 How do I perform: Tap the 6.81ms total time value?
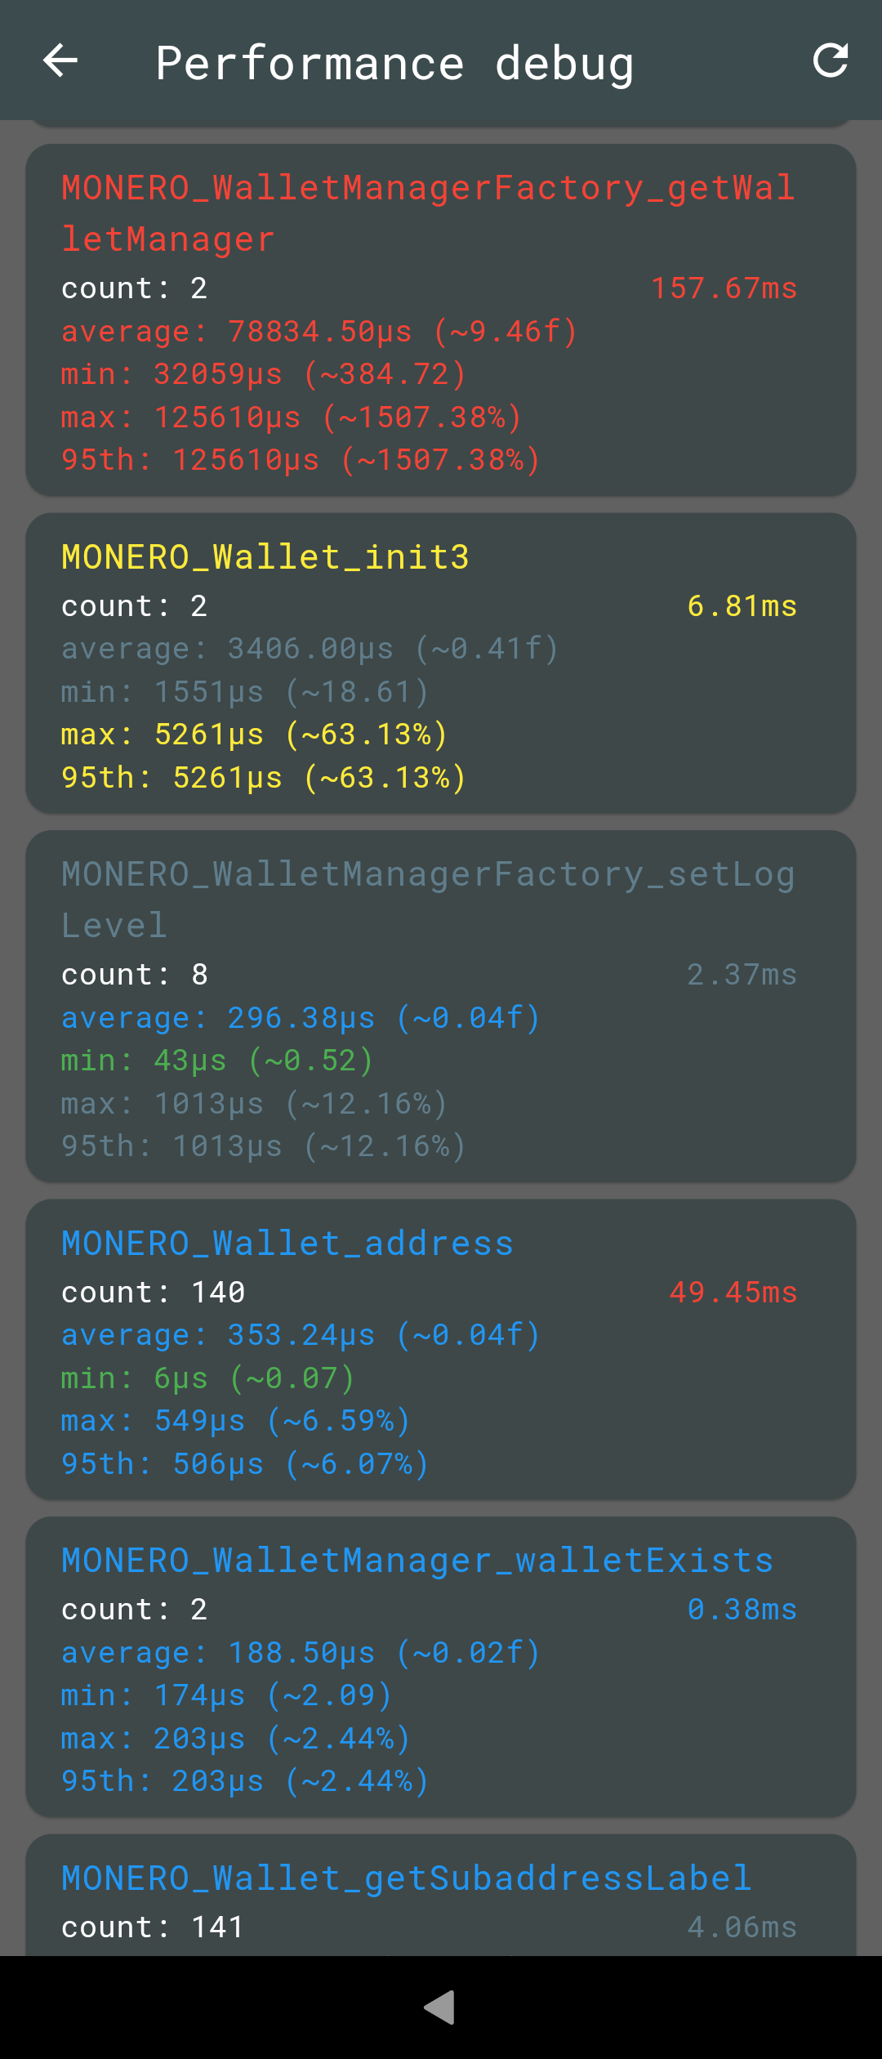(x=742, y=606)
